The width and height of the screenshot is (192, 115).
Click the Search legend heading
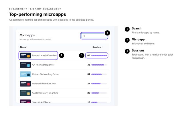point(136,29)
